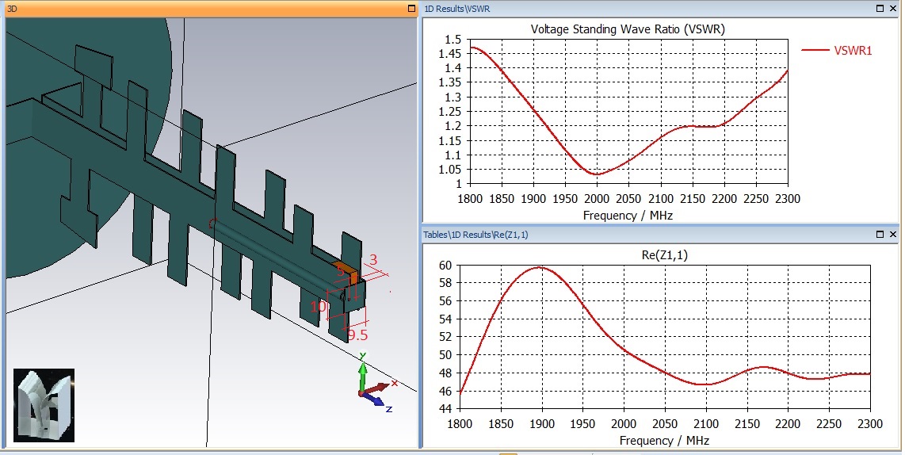Image resolution: width=905 pixels, height=455 pixels.
Task: Close the Re(Z1,1) results window
Action: pos(893,234)
